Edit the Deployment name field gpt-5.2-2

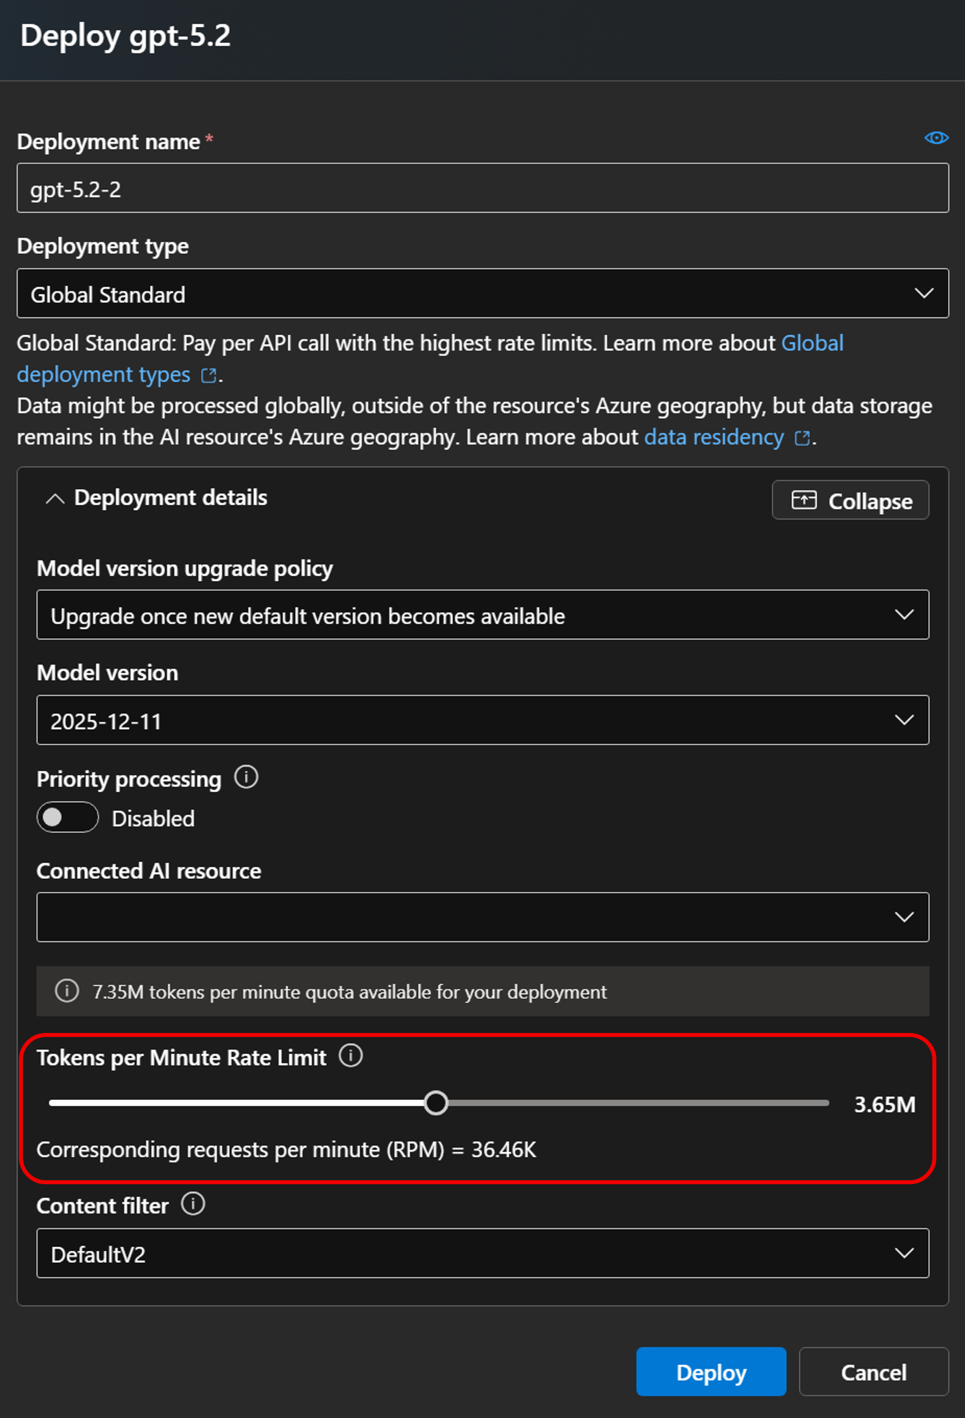[482, 188]
